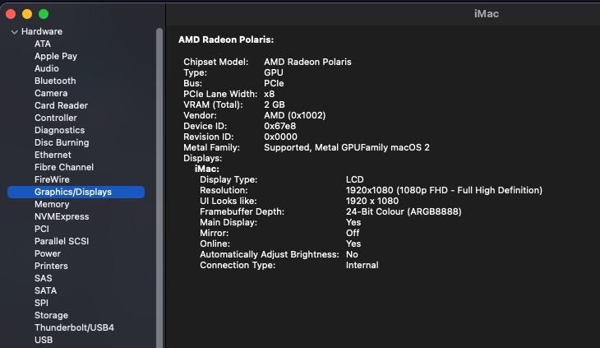The height and width of the screenshot is (348, 600).
Task: Open the Bluetooth entry
Action: click(x=55, y=81)
